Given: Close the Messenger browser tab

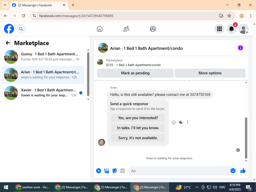Looking at the screenshot, I should (64, 5).
